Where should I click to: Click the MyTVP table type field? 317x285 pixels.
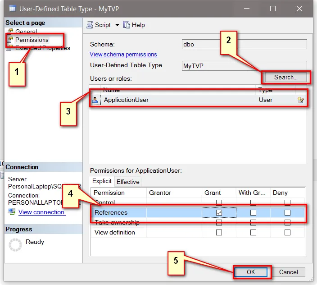244,66
